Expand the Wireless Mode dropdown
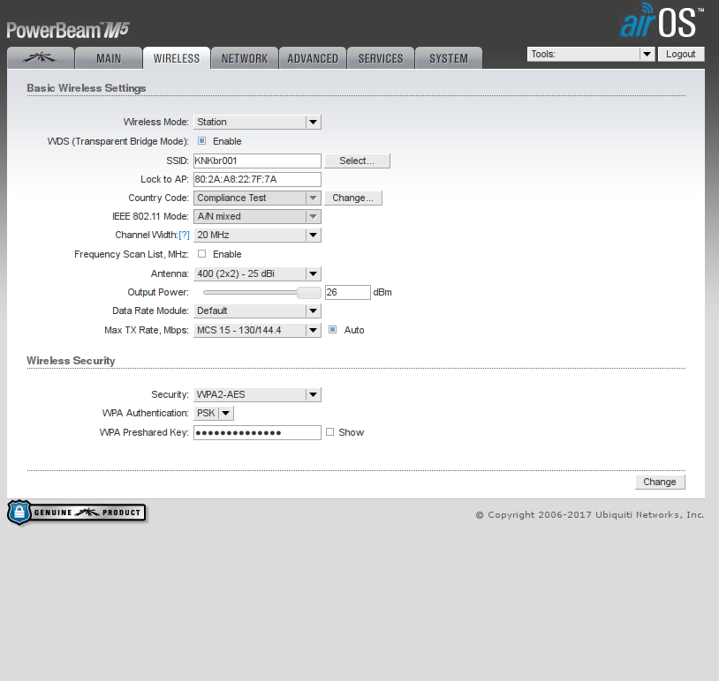 [257, 122]
